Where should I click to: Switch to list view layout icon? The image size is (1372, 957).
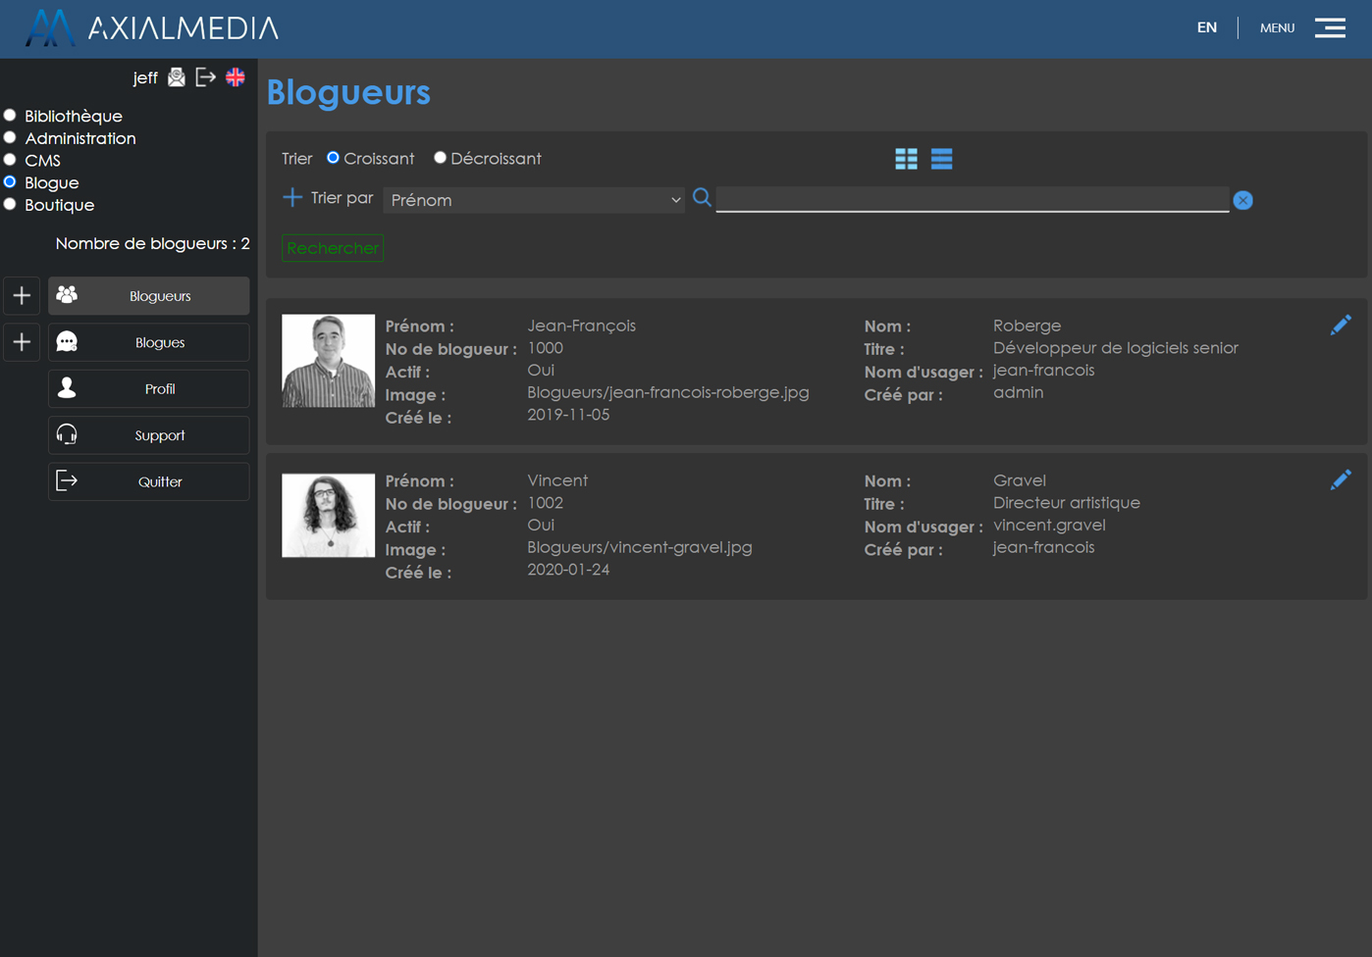click(x=941, y=159)
